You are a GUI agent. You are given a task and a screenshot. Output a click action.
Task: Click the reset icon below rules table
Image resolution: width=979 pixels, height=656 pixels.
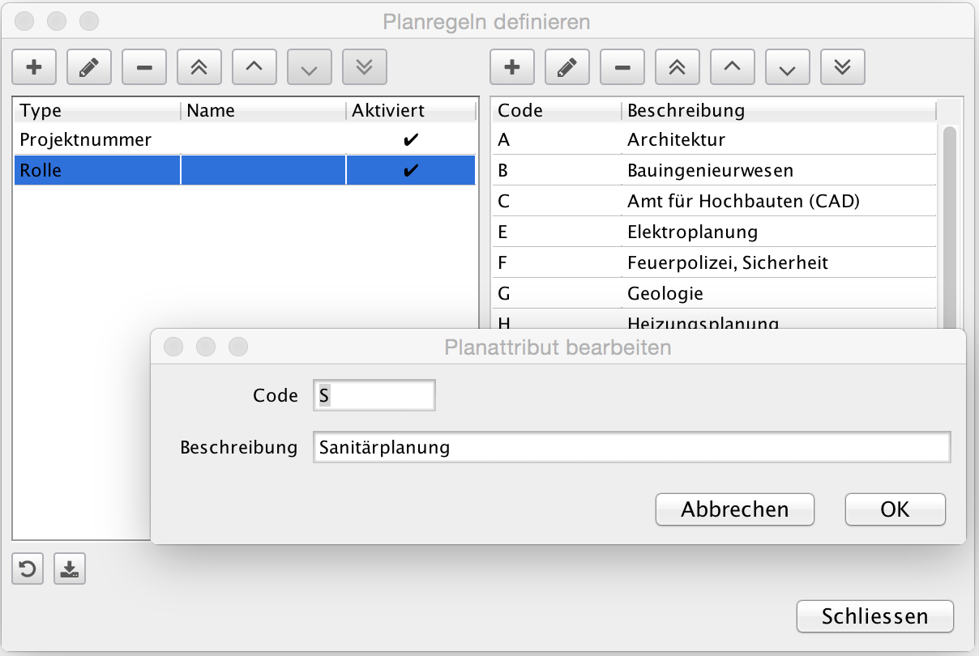click(28, 569)
